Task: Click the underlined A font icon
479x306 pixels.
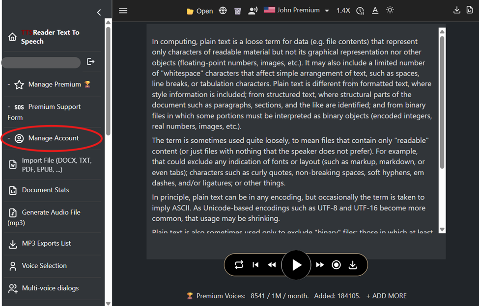Action: click(375, 10)
